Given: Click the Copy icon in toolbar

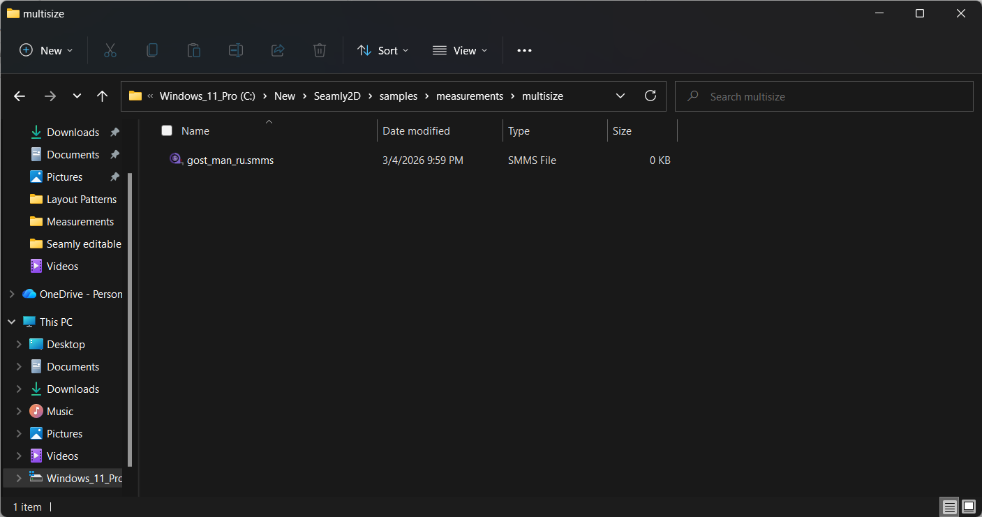Looking at the screenshot, I should click(x=151, y=50).
